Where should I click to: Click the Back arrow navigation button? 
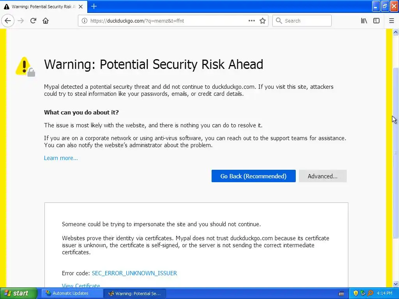[x=8, y=21]
